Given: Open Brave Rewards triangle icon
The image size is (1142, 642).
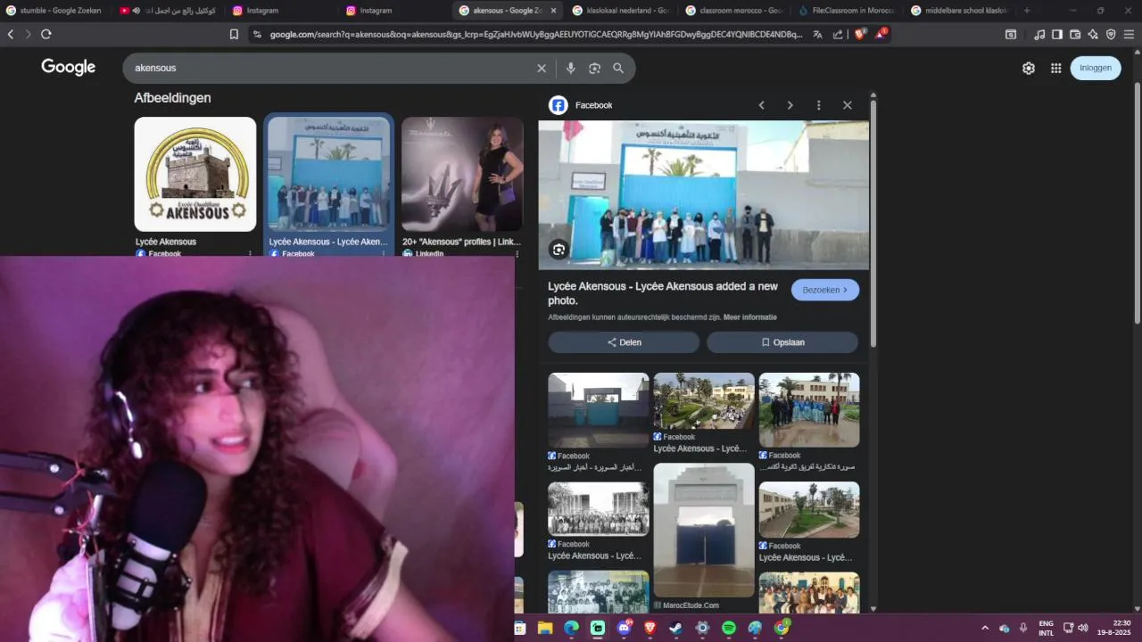Looking at the screenshot, I should [881, 34].
